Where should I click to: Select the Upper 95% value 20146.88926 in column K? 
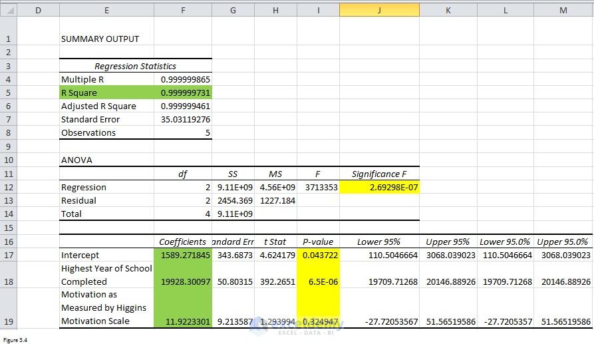(x=448, y=275)
